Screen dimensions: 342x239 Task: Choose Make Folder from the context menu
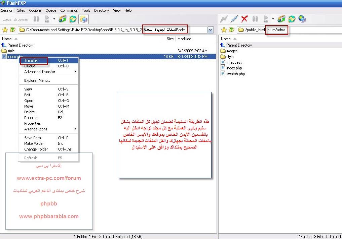tap(49, 143)
